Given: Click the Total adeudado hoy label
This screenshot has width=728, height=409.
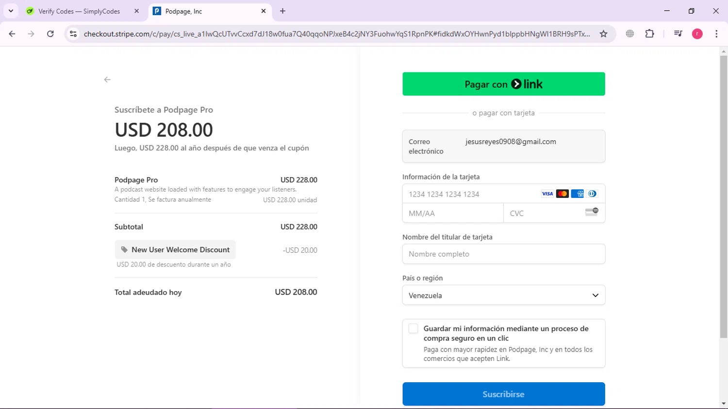Looking at the screenshot, I should point(148,292).
